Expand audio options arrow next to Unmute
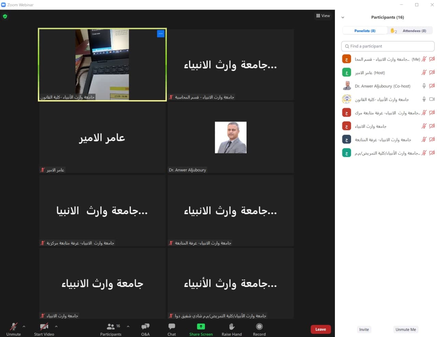Viewport: 437px width, 337px height. [24, 326]
